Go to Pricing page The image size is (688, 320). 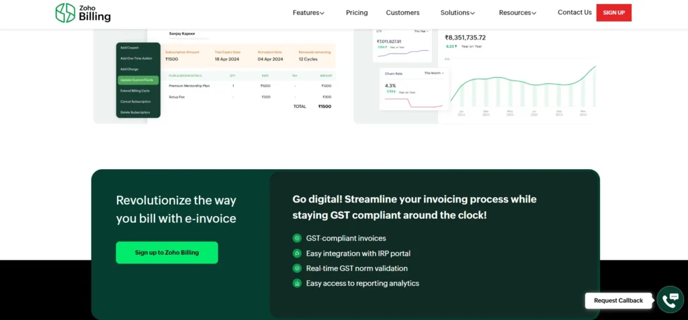(357, 13)
